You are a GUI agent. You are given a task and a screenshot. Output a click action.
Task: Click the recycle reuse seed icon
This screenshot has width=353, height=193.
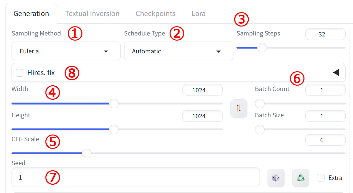(301, 178)
